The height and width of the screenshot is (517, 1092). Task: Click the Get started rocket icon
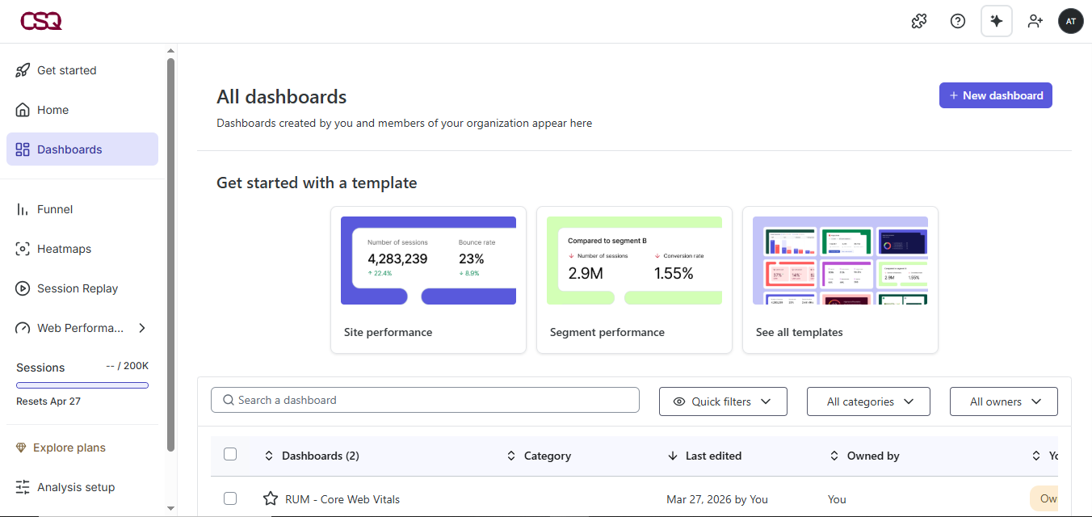(23, 70)
